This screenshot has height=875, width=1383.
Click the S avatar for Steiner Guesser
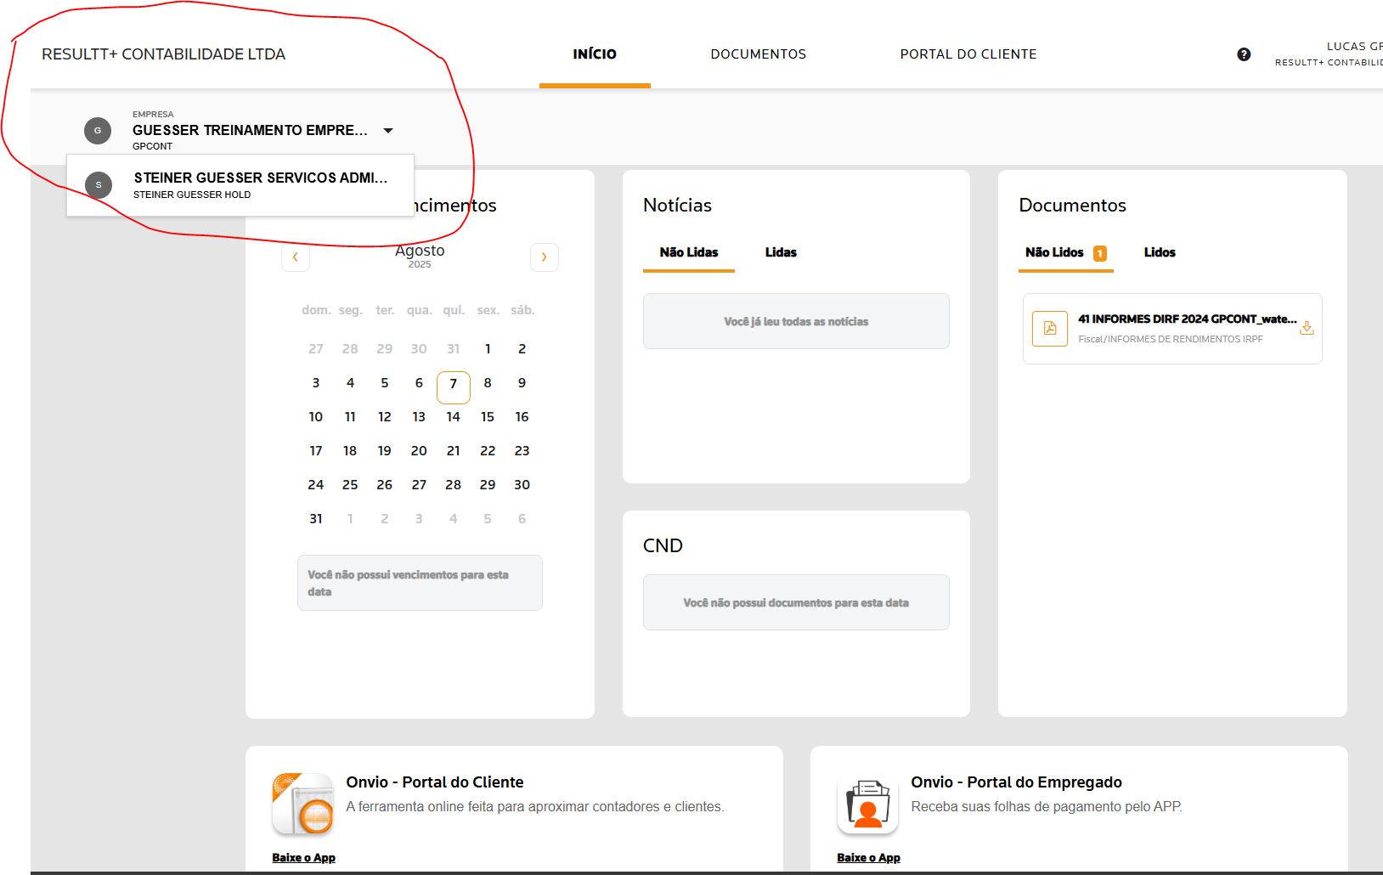click(99, 185)
